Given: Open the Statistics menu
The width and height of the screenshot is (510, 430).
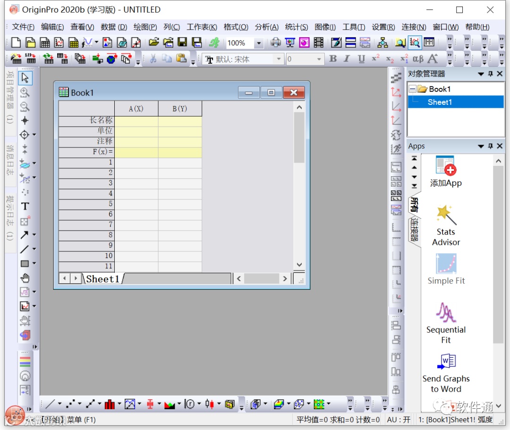Looking at the screenshot, I should pos(296,27).
